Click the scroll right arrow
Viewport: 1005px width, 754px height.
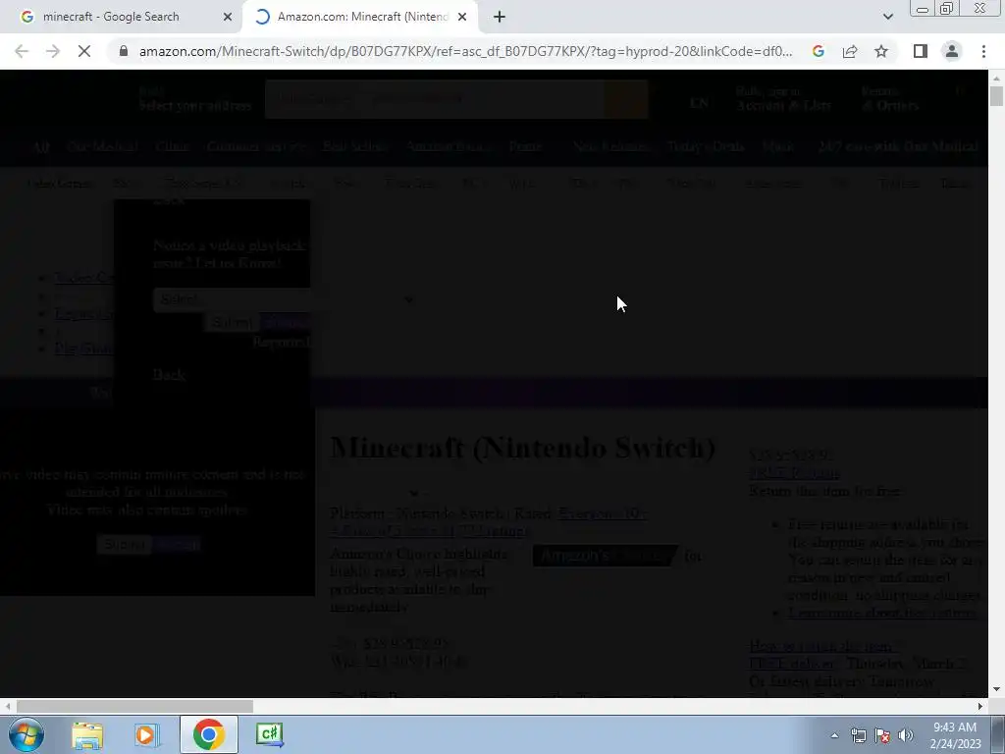(x=980, y=707)
